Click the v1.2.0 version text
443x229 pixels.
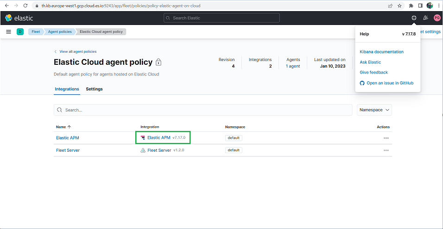click(179, 150)
